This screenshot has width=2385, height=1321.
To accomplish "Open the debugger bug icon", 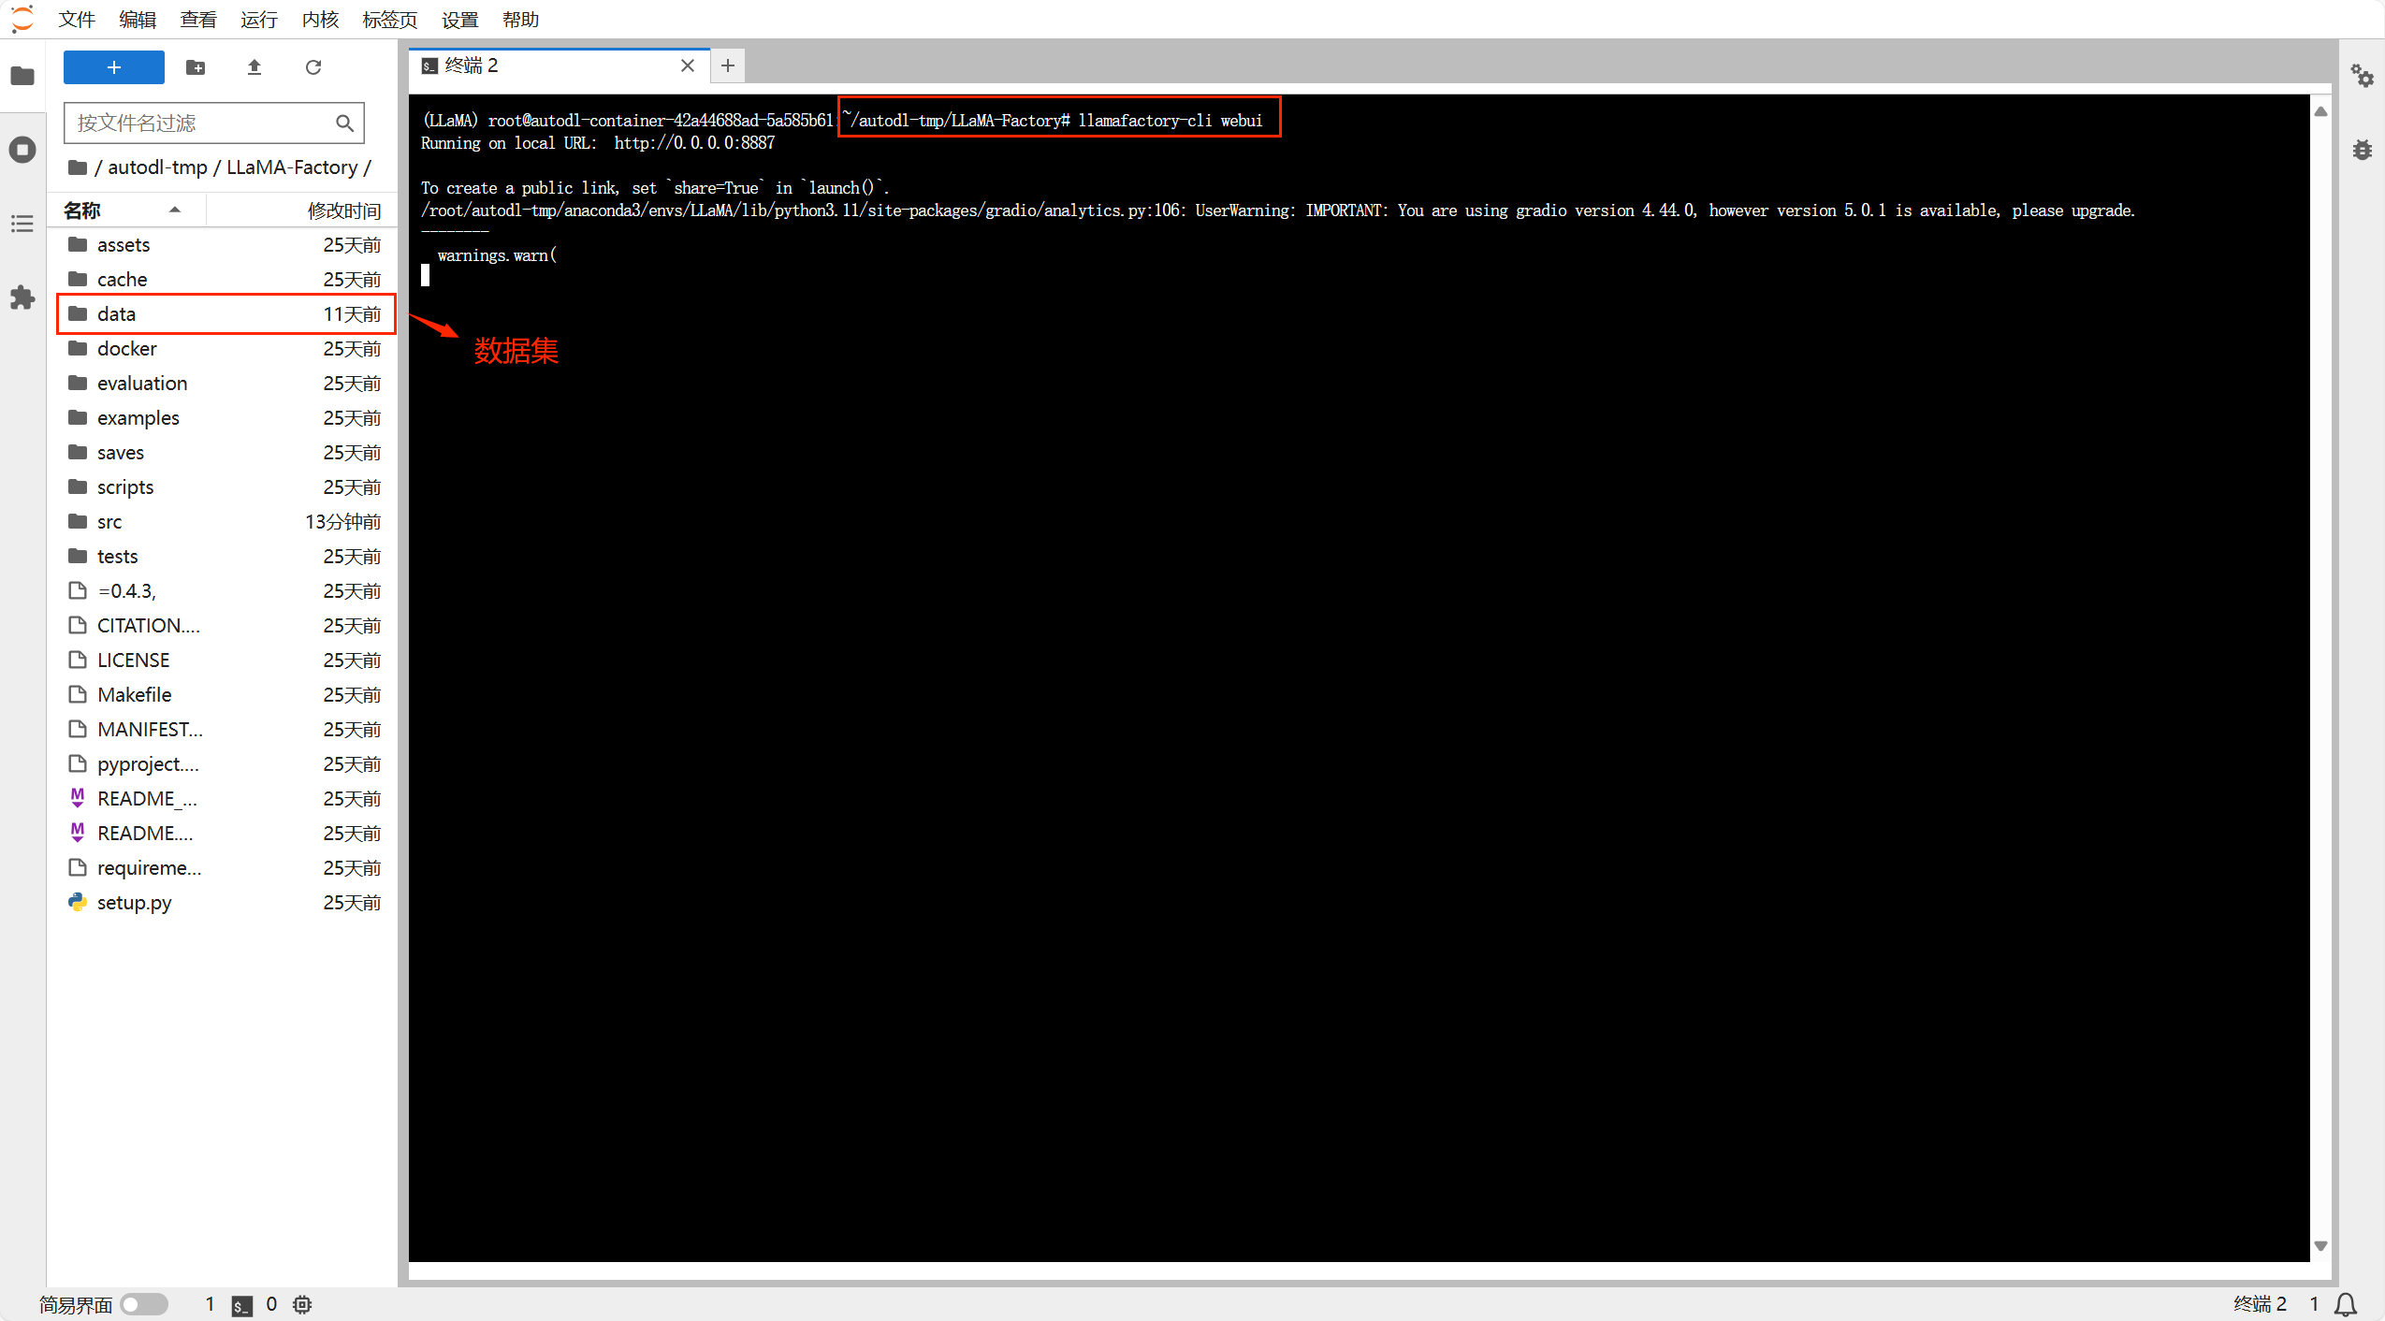I will tap(2362, 150).
